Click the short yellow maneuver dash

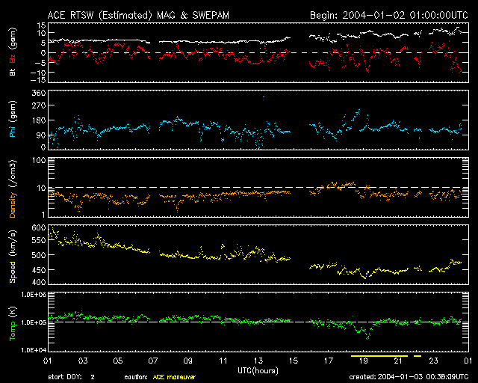[x=417, y=356]
